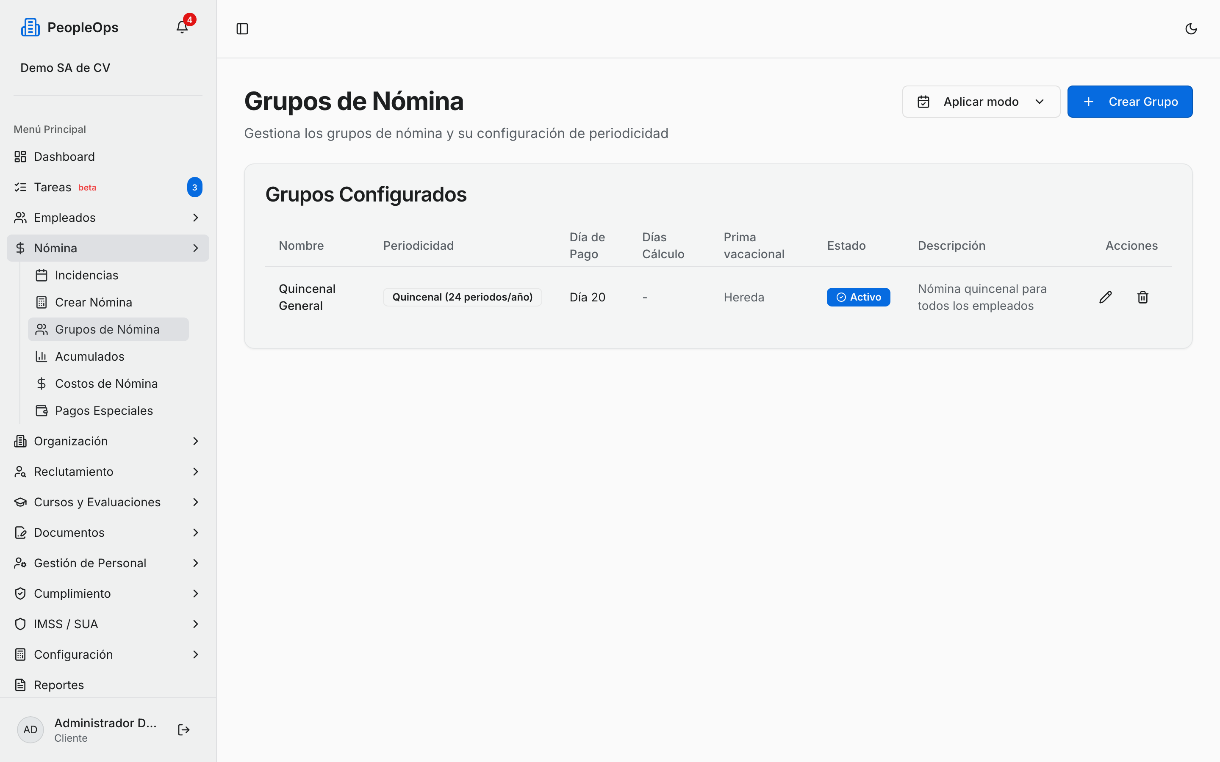
Task: Click the Nómina dollar icon
Action: pos(20,248)
